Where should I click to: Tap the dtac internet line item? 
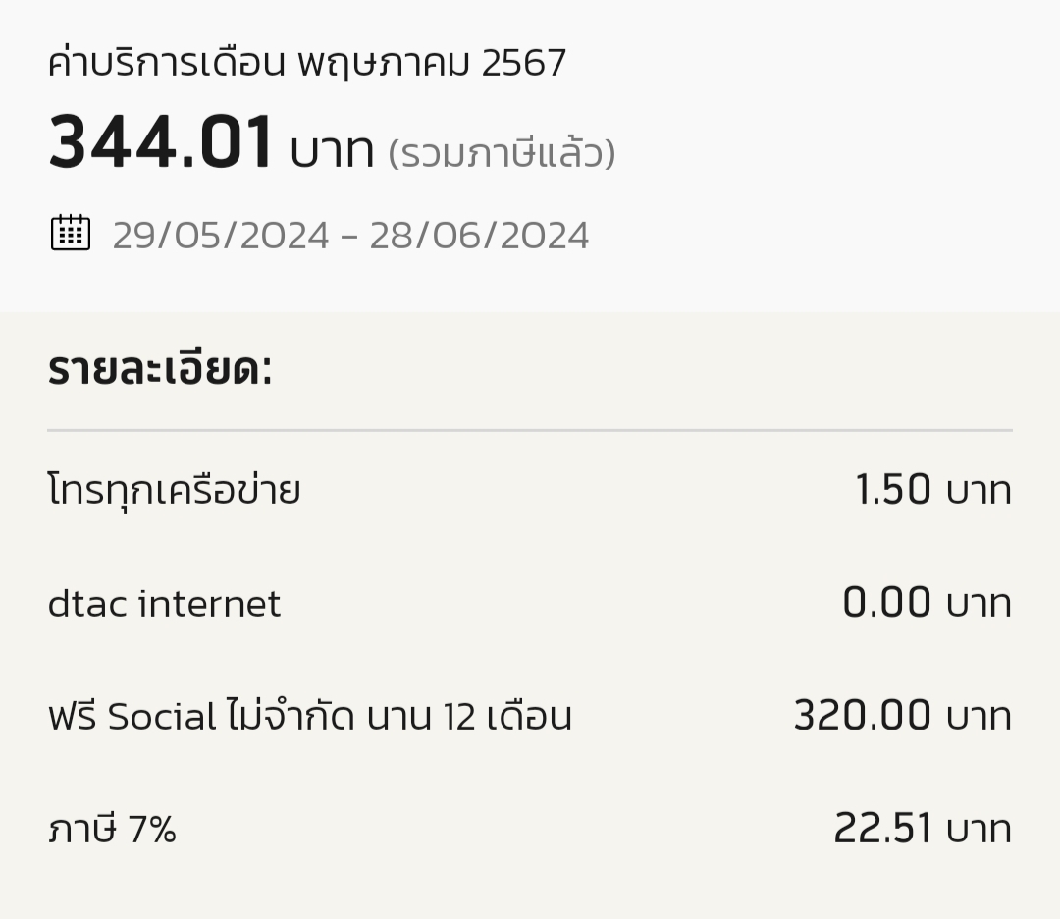click(164, 603)
